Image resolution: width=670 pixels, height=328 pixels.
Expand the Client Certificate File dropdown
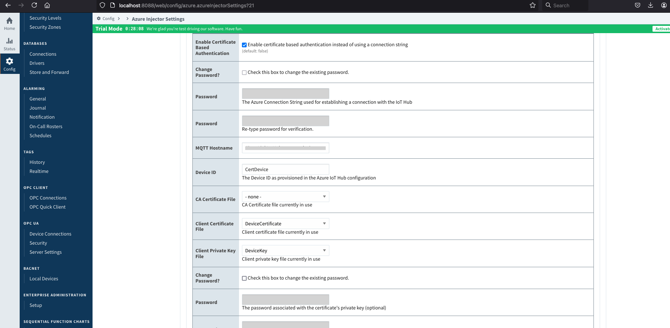tap(285, 224)
